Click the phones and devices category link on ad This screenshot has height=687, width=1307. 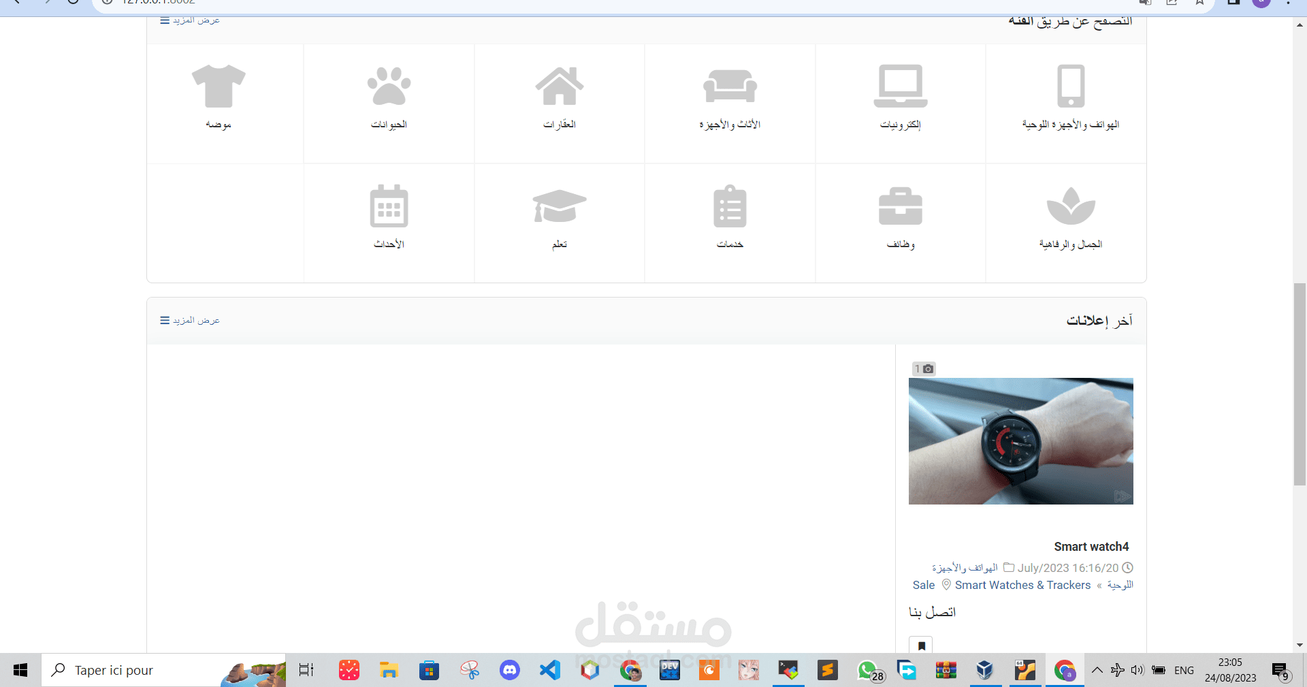(x=965, y=568)
